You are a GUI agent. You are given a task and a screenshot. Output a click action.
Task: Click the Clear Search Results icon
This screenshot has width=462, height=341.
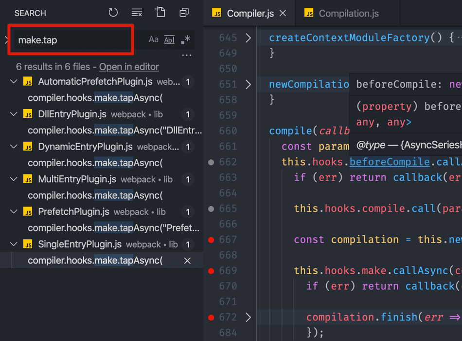point(137,12)
